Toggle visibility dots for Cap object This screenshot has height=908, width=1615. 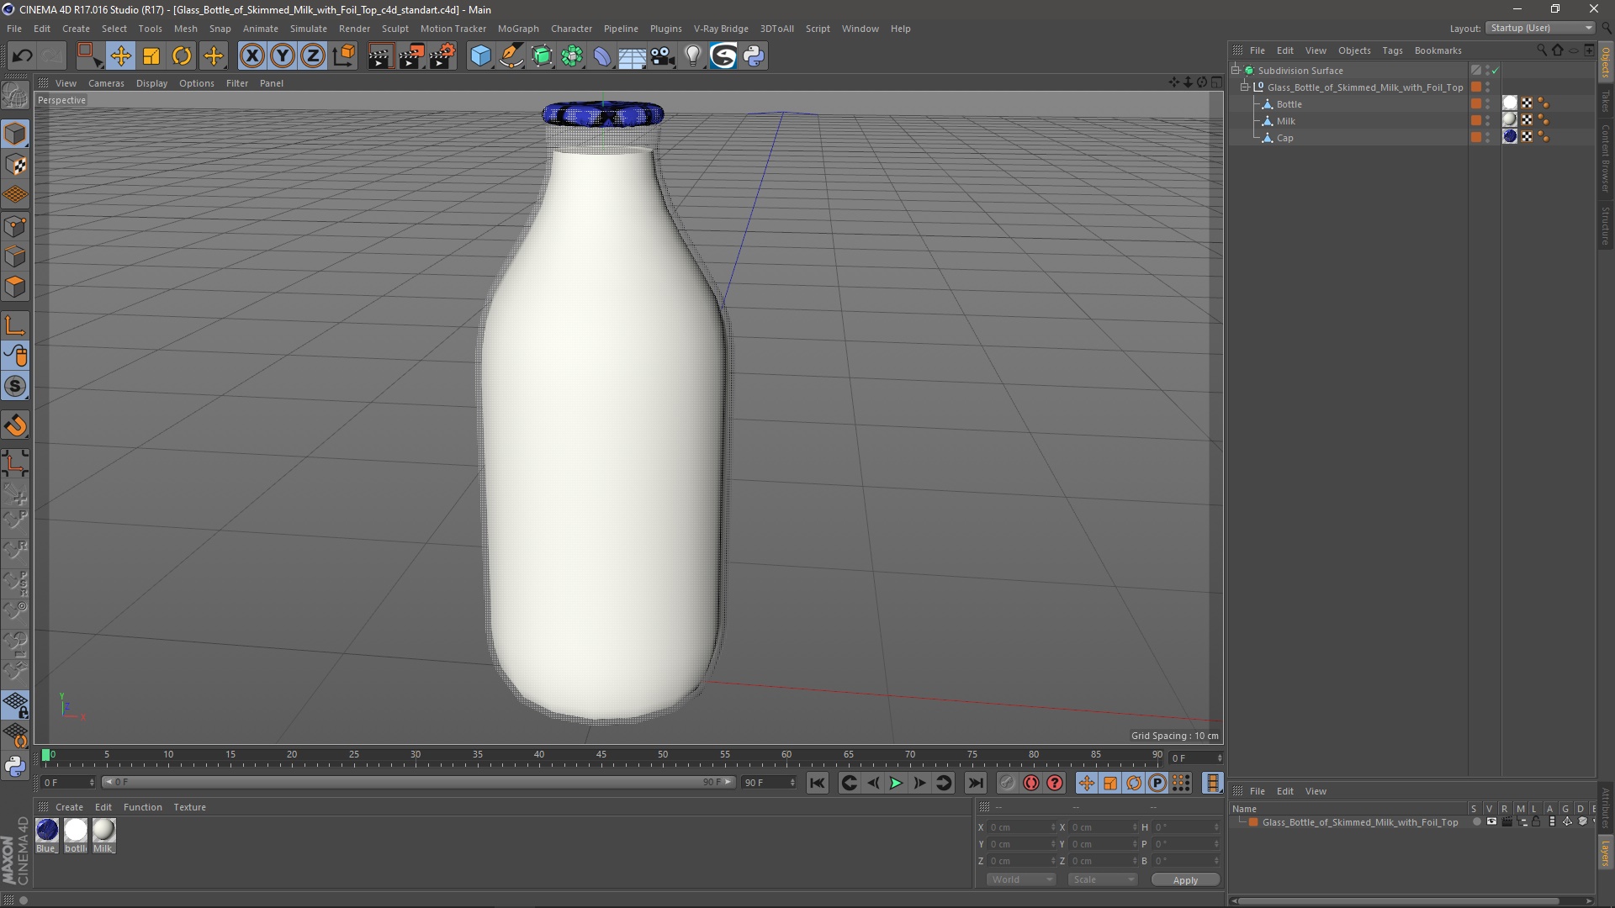click(1487, 138)
